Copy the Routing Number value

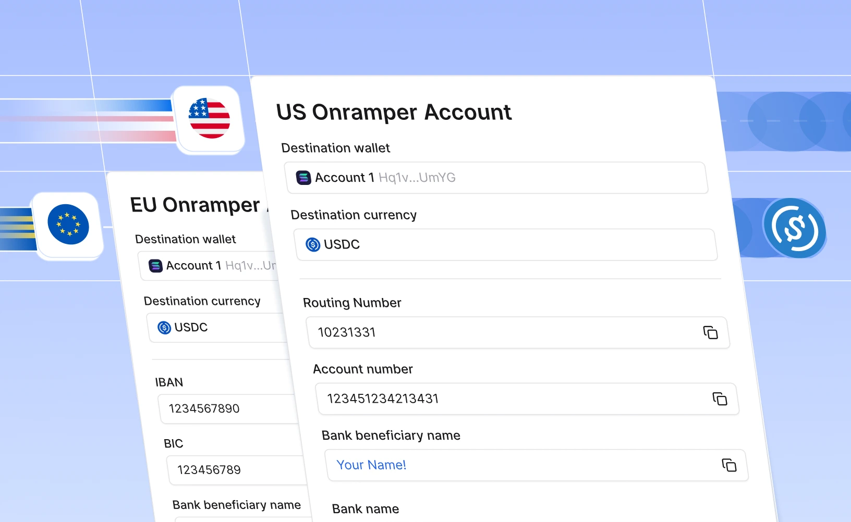(x=710, y=332)
